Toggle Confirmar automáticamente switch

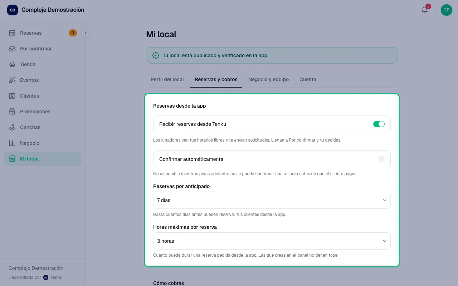click(379, 159)
